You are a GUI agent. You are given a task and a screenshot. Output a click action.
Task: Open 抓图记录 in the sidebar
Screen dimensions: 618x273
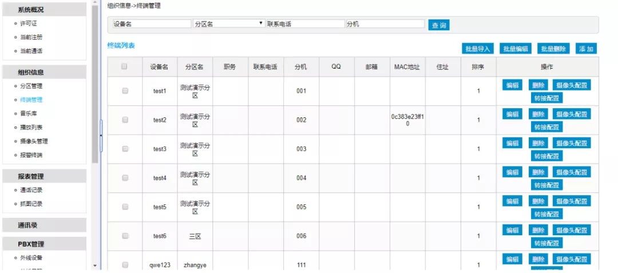[31, 204]
